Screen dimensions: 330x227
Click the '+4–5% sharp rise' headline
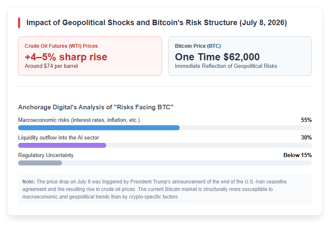click(66, 57)
